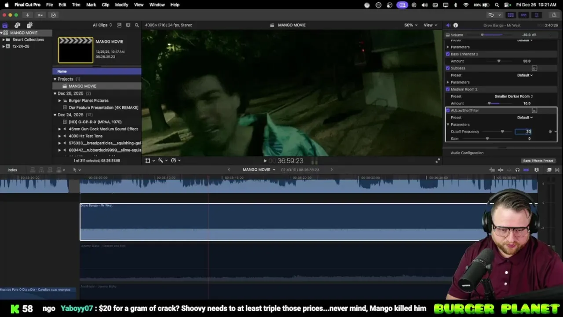Open the viewer View options dropdown

point(430,25)
